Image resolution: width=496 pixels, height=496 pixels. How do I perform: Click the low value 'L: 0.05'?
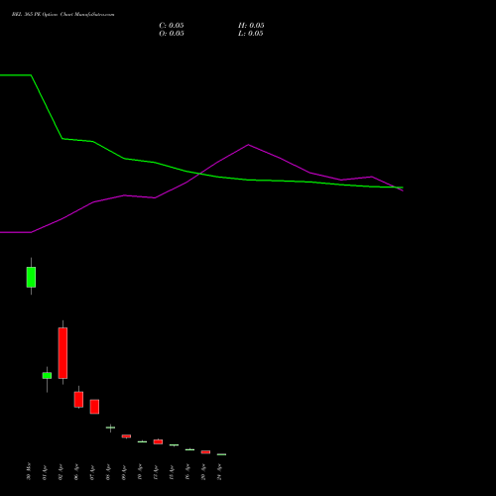(x=251, y=34)
